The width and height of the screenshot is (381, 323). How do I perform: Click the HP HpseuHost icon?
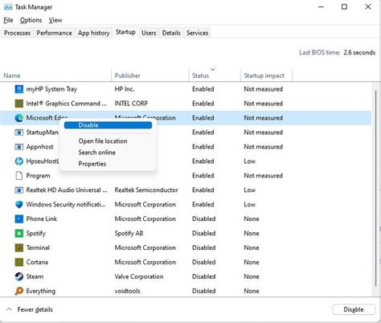(19, 161)
